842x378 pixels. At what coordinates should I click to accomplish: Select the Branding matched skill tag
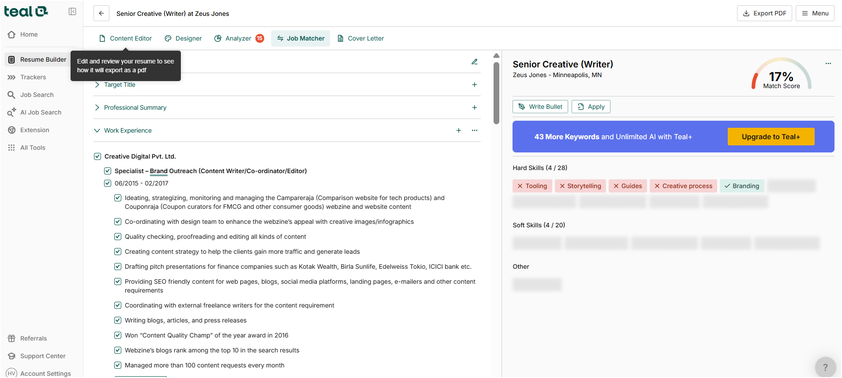pos(741,186)
